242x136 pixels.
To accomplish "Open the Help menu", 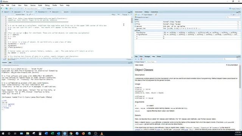I will click(x=68, y=5).
